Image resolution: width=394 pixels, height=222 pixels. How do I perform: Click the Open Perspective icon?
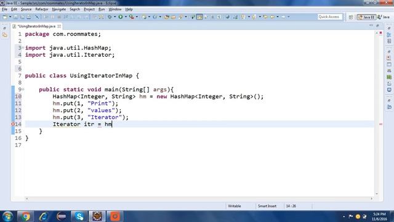click(x=351, y=17)
